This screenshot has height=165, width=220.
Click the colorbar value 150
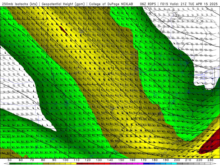[121, 160]
